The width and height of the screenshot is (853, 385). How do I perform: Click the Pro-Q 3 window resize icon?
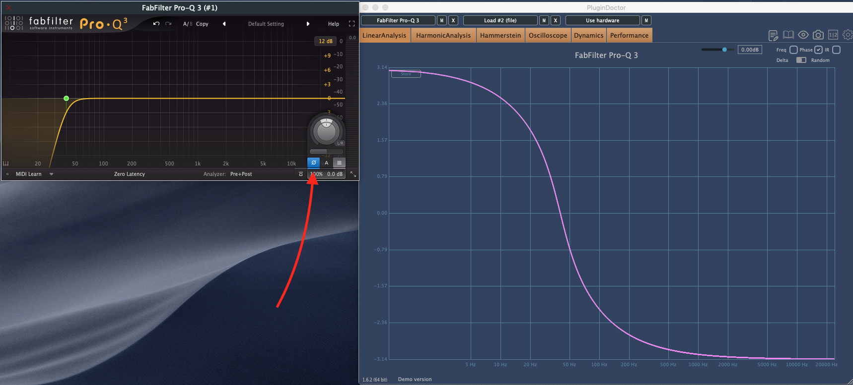point(353,174)
